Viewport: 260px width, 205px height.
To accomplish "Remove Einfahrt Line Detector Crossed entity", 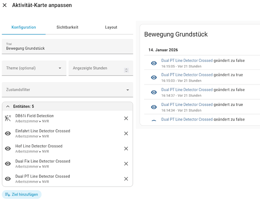I will coord(126,133).
